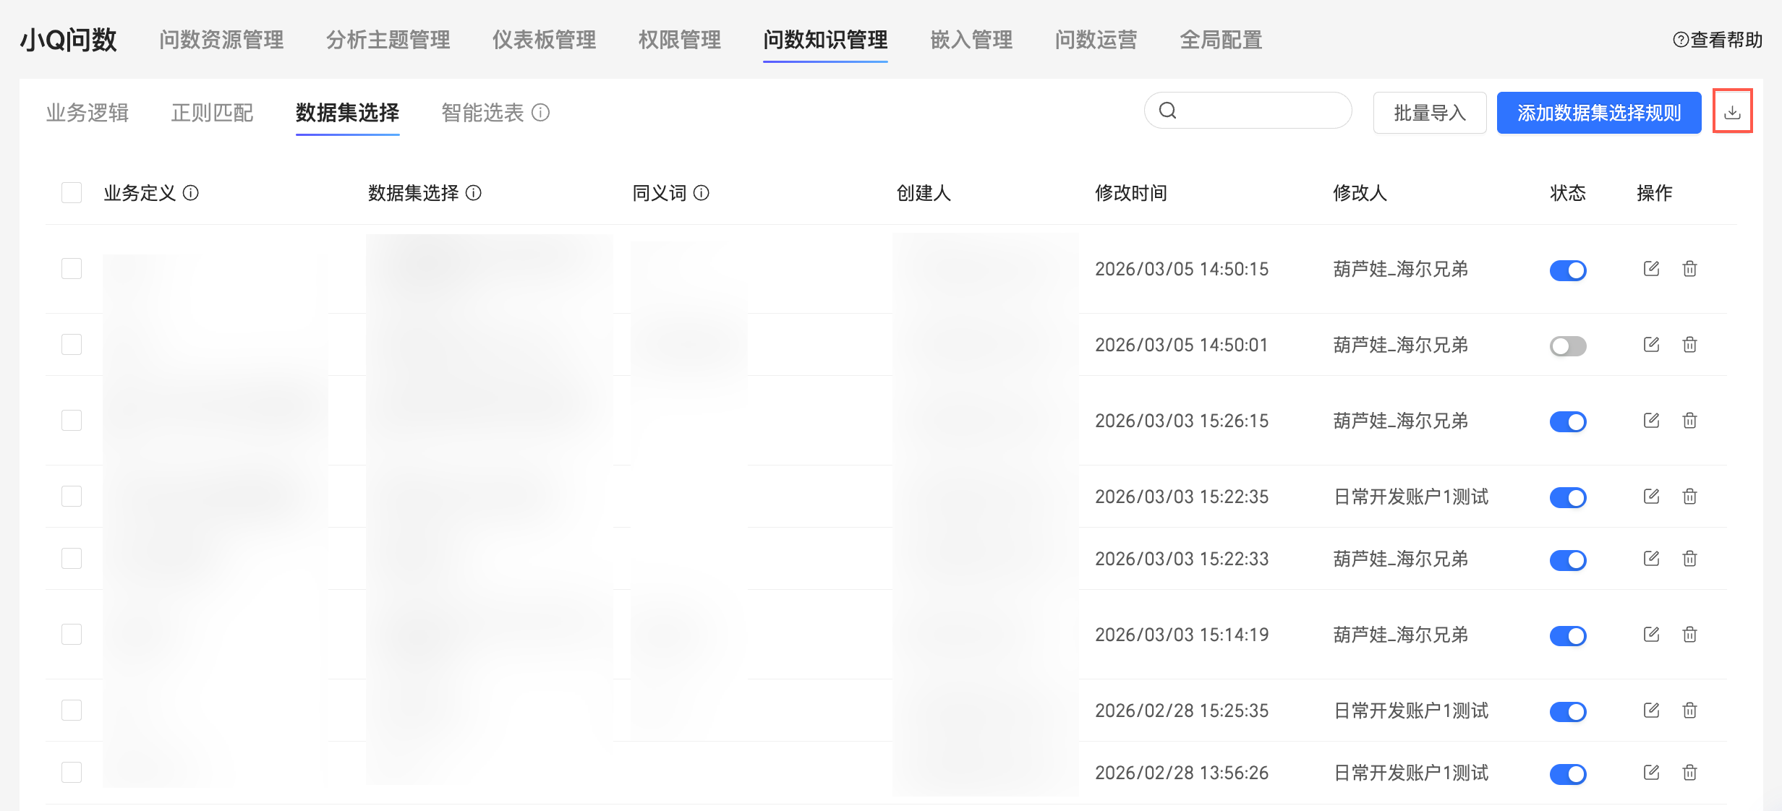
Task: Click the download icon outlined in red
Action: 1732,112
